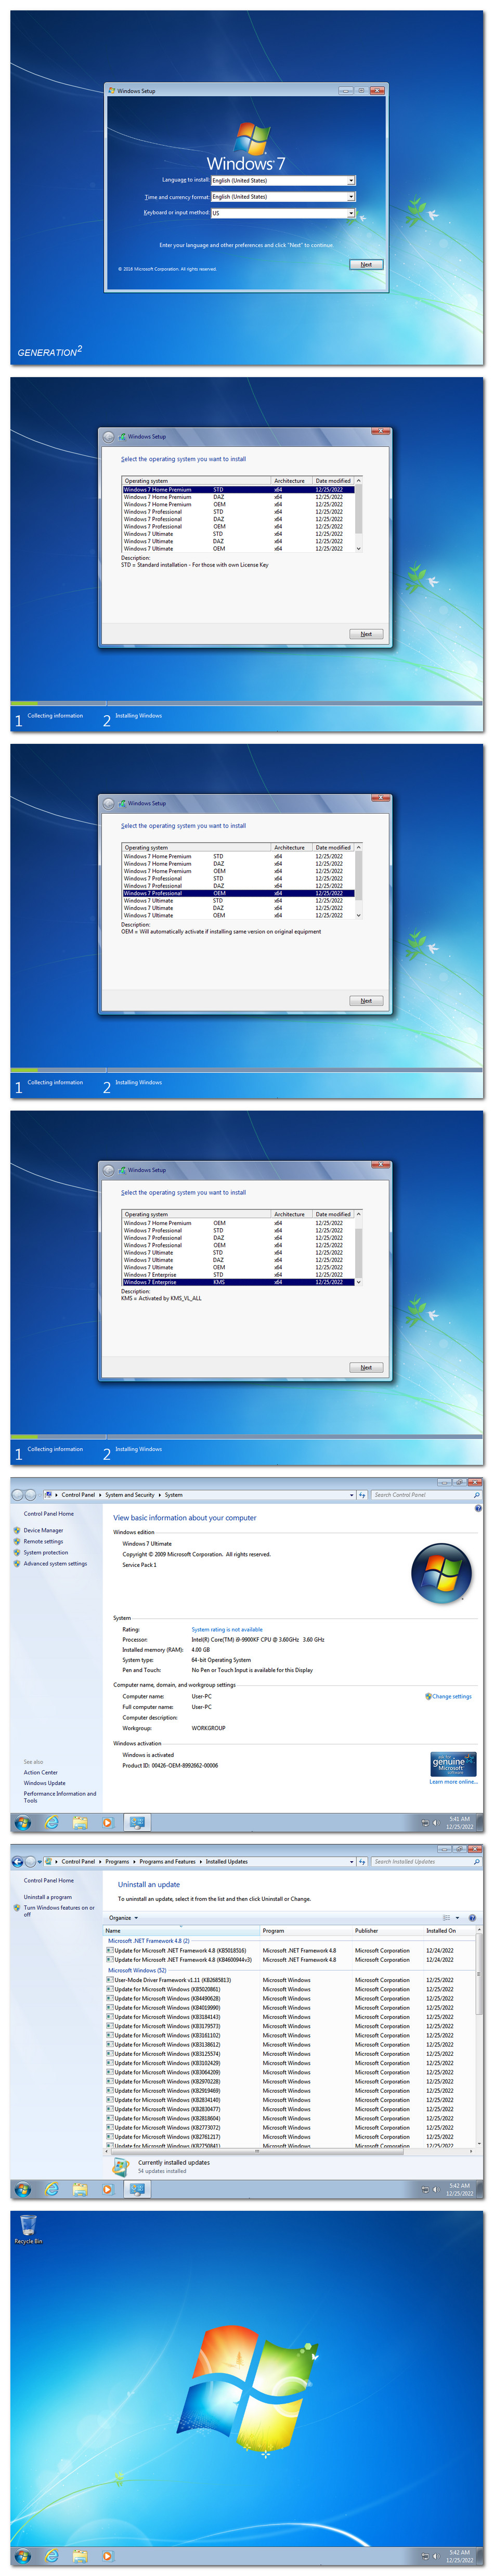Open System protection in the System window
This screenshot has height=2576, width=494.
click(46, 1552)
